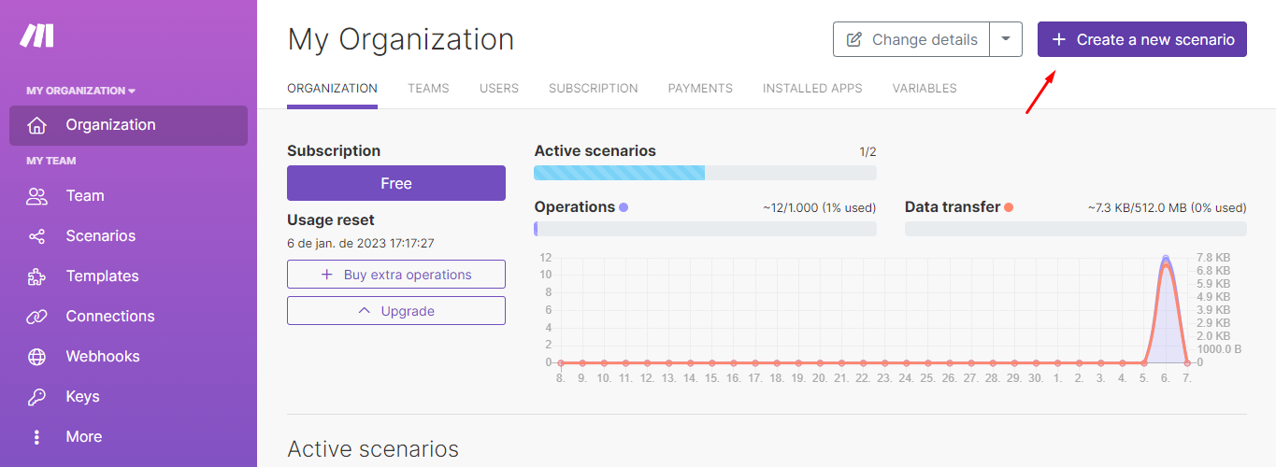The height and width of the screenshot is (467, 1276).
Task: Open Keys via the key icon
Action: [36, 397]
